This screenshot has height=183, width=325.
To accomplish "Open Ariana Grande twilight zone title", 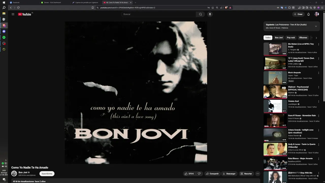I will pyautogui.click(x=301, y=131).
